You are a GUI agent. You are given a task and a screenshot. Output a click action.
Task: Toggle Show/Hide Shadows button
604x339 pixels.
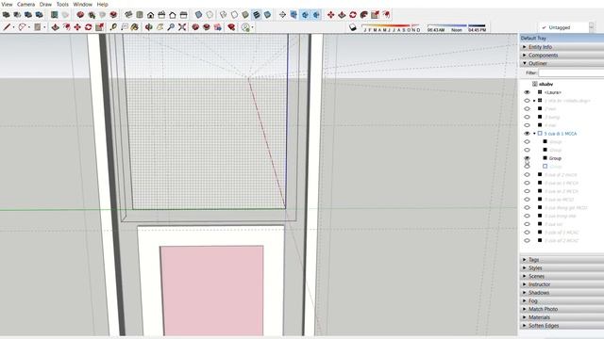[x=352, y=27]
